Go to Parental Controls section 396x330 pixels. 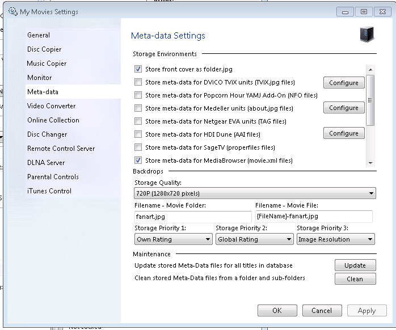click(53, 177)
